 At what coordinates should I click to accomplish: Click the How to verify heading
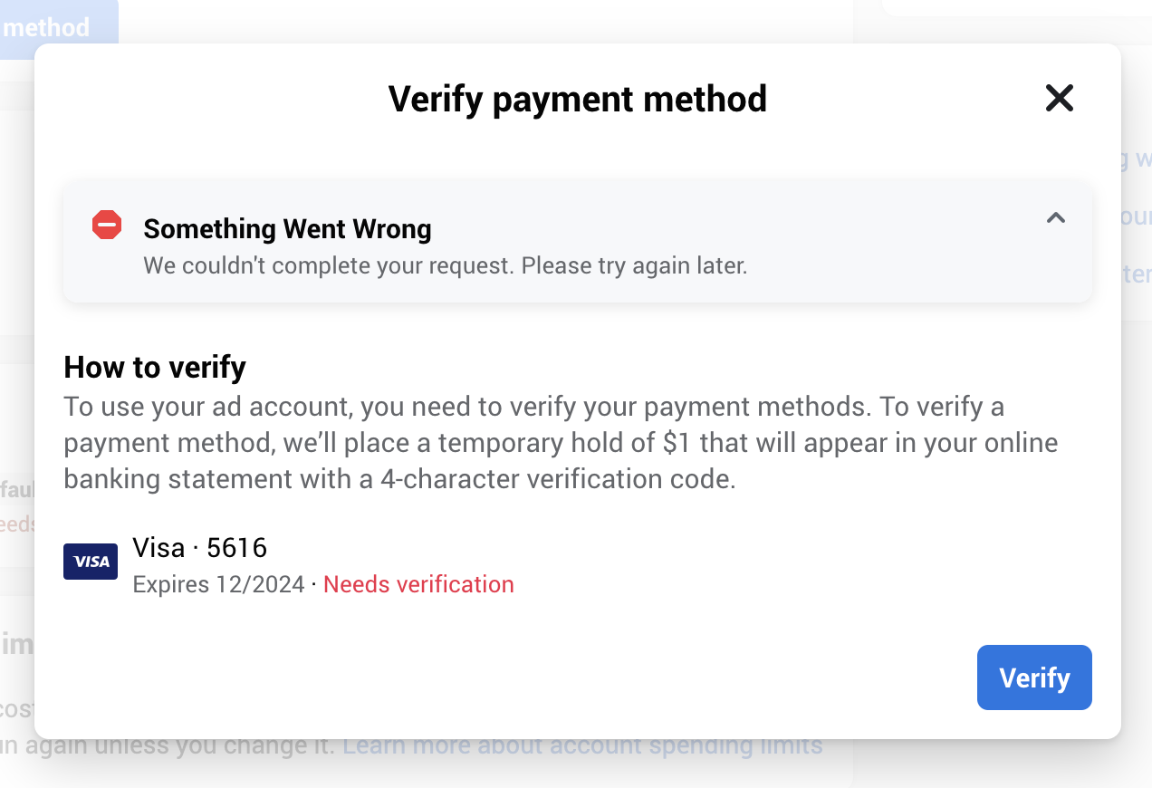coord(155,367)
